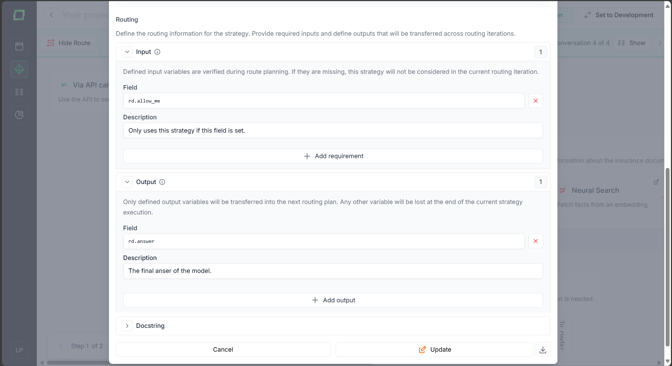Select the diamond routing icon in sidebar

[19, 69]
